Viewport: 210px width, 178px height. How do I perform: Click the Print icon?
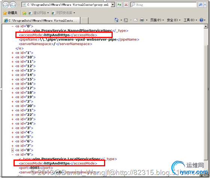(x=142, y=20)
